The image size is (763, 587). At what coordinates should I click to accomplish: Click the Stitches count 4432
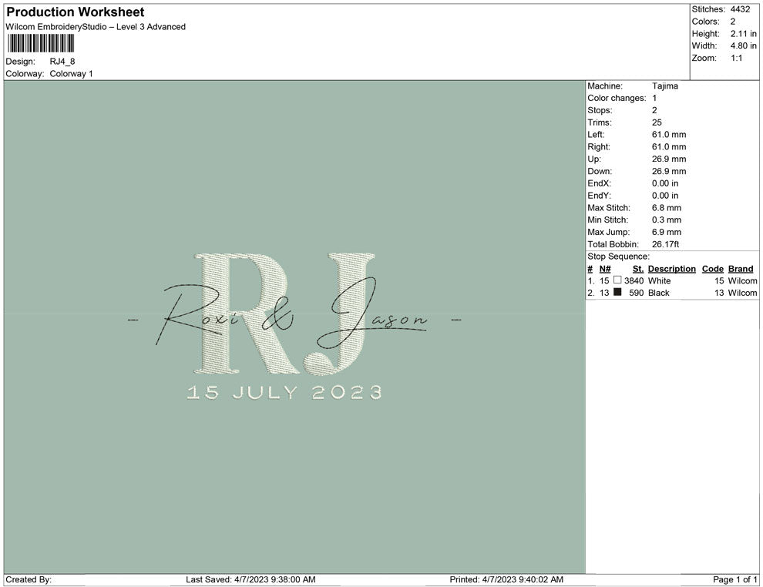point(739,9)
